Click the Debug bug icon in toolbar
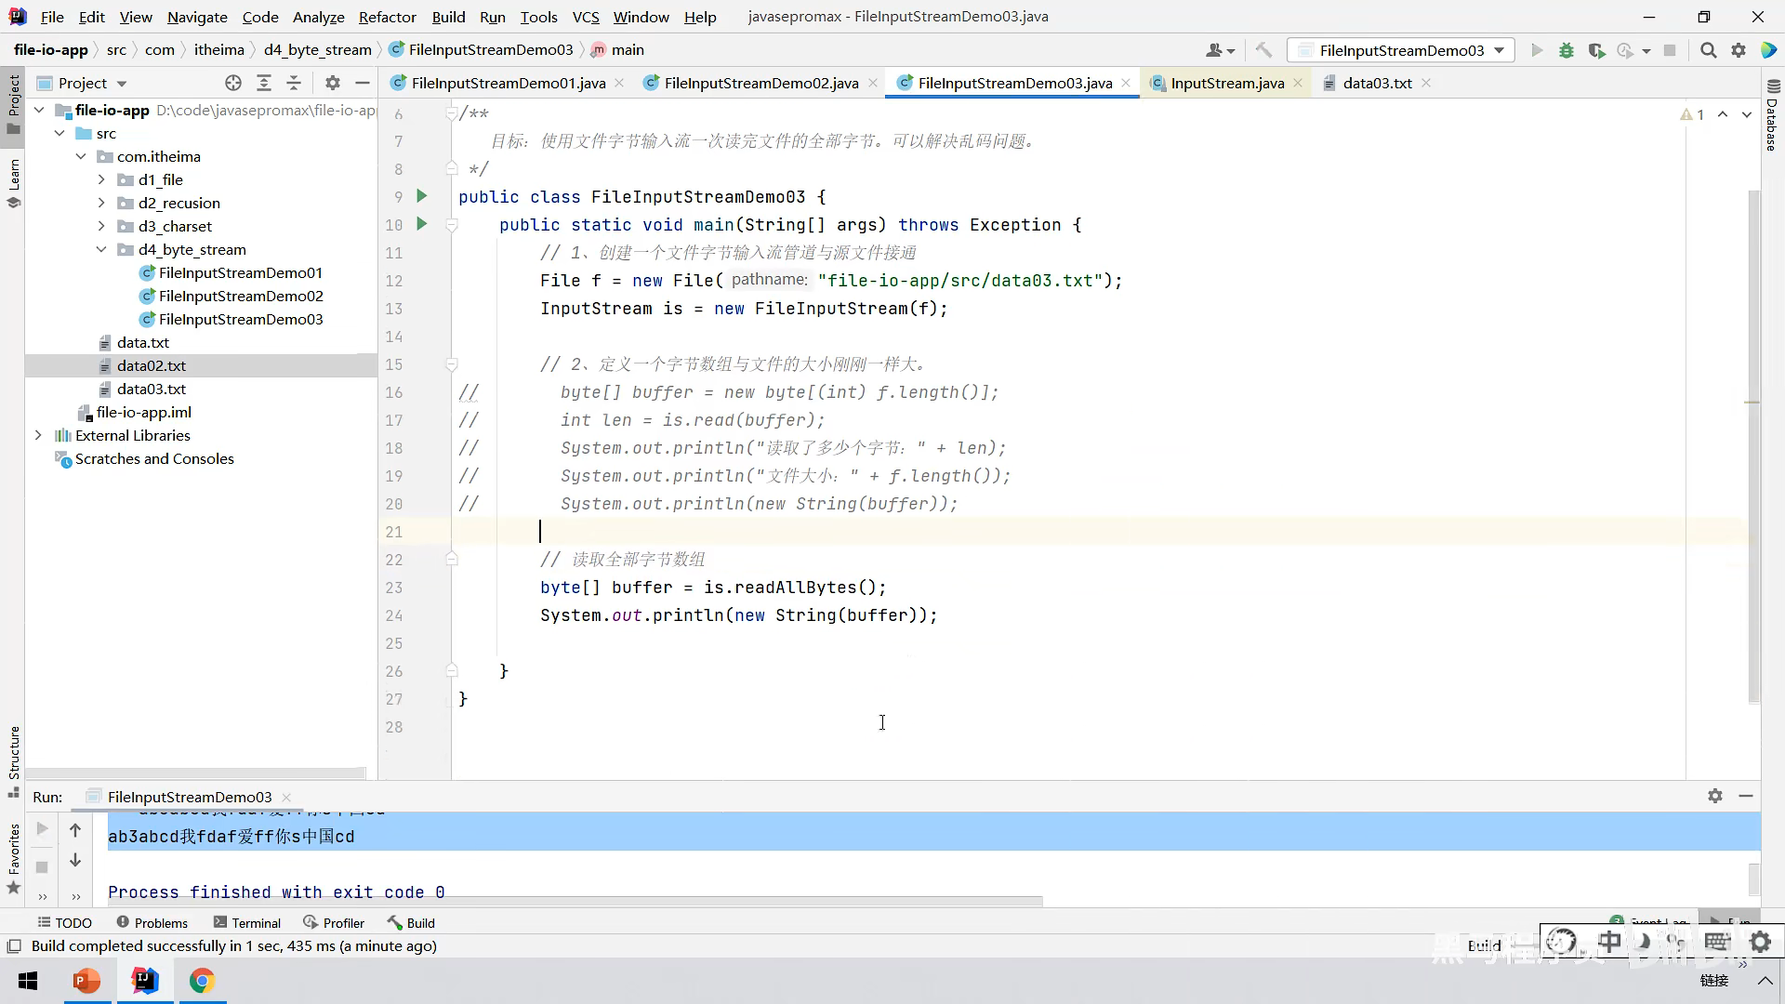This screenshot has height=1004, width=1785. 1567,50
